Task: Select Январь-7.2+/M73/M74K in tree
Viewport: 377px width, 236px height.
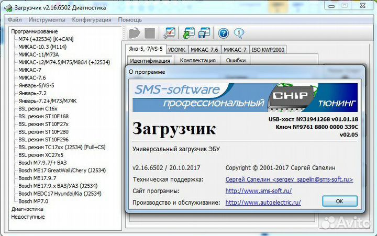Action: click(47, 101)
